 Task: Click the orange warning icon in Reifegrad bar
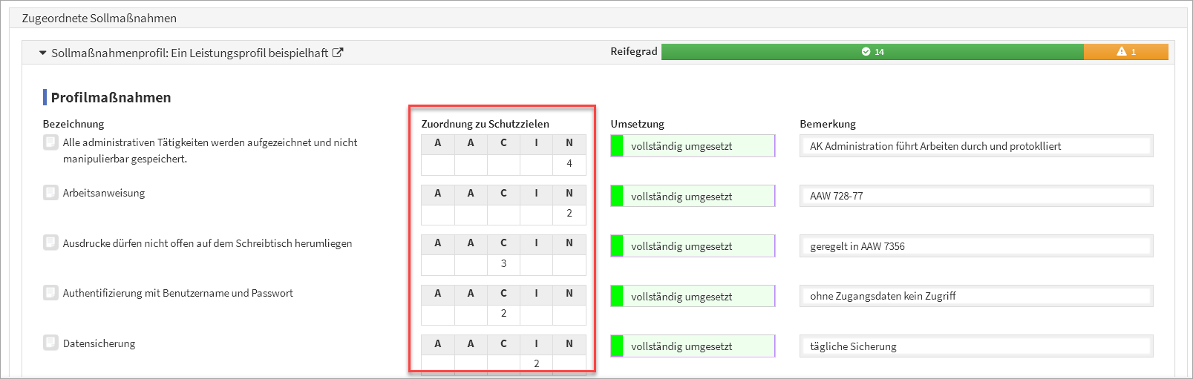1122,52
